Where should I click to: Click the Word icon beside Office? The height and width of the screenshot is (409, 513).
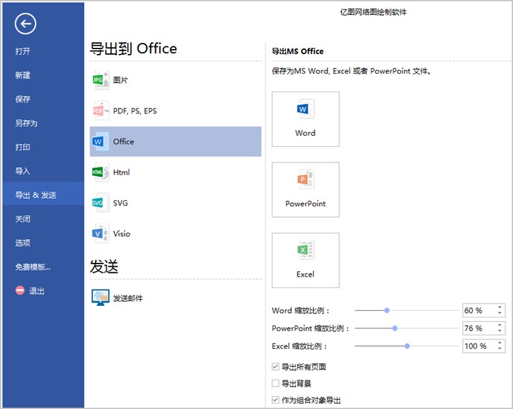101,141
